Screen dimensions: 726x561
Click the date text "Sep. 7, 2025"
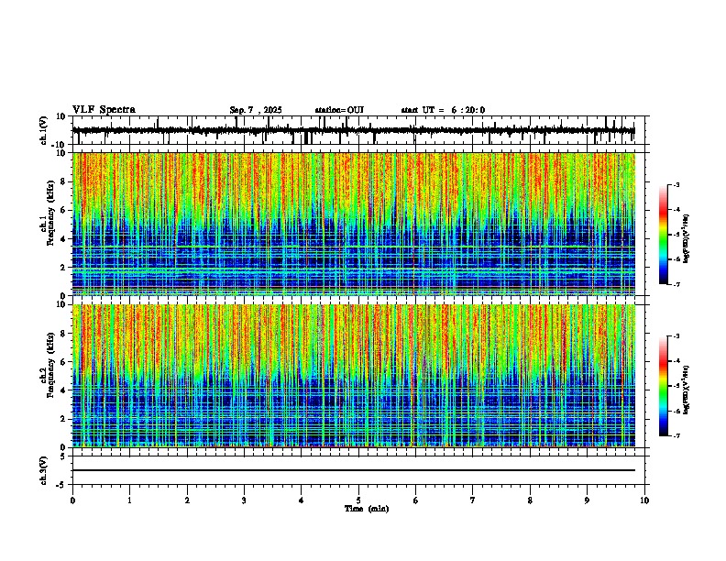[256, 110]
